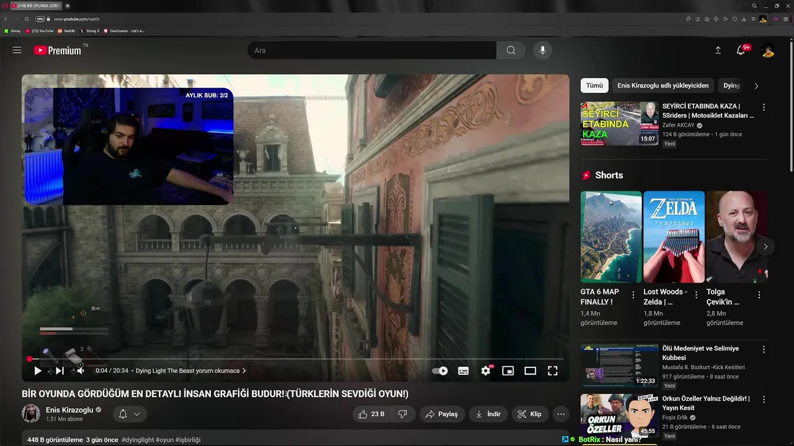Open the YouTube guide hamburger menu
This screenshot has width=794, height=446.
coord(17,50)
